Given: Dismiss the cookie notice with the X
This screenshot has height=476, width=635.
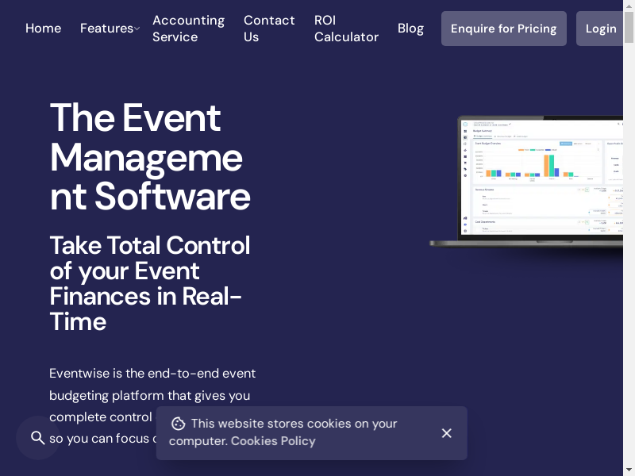Looking at the screenshot, I should (x=446, y=433).
